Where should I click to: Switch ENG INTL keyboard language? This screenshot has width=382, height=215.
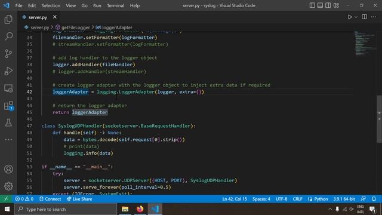[x=361, y=209]
